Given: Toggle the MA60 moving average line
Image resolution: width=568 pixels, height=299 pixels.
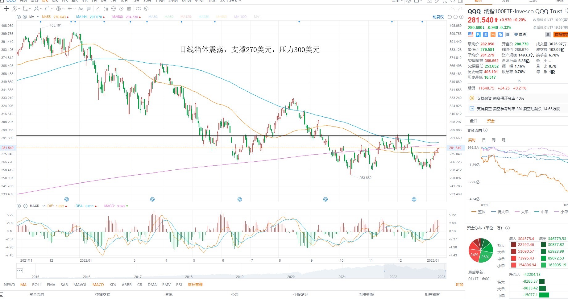Looking at the screenshot, I should coord(169,17).
